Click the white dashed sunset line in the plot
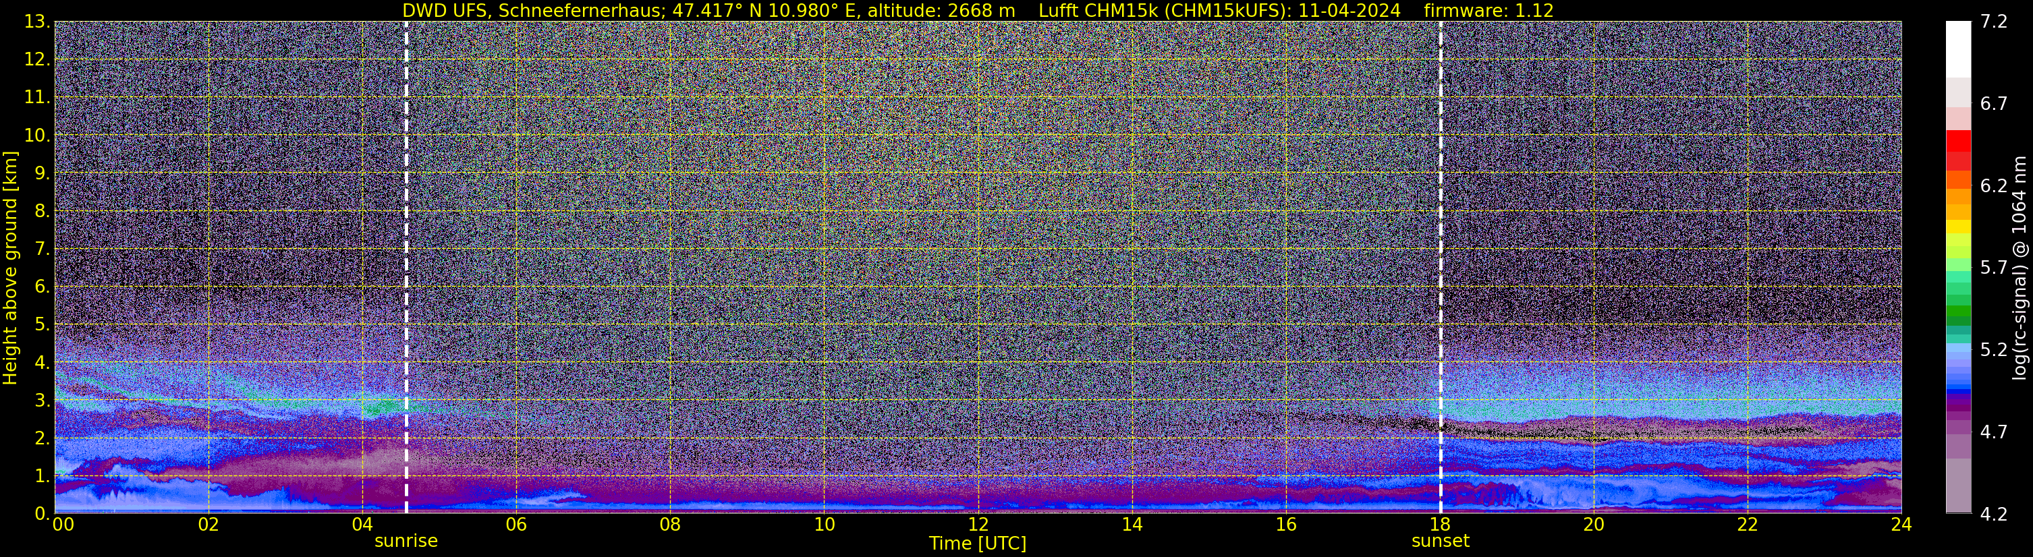The image size is (2033, 557). tap(1441, 266)
